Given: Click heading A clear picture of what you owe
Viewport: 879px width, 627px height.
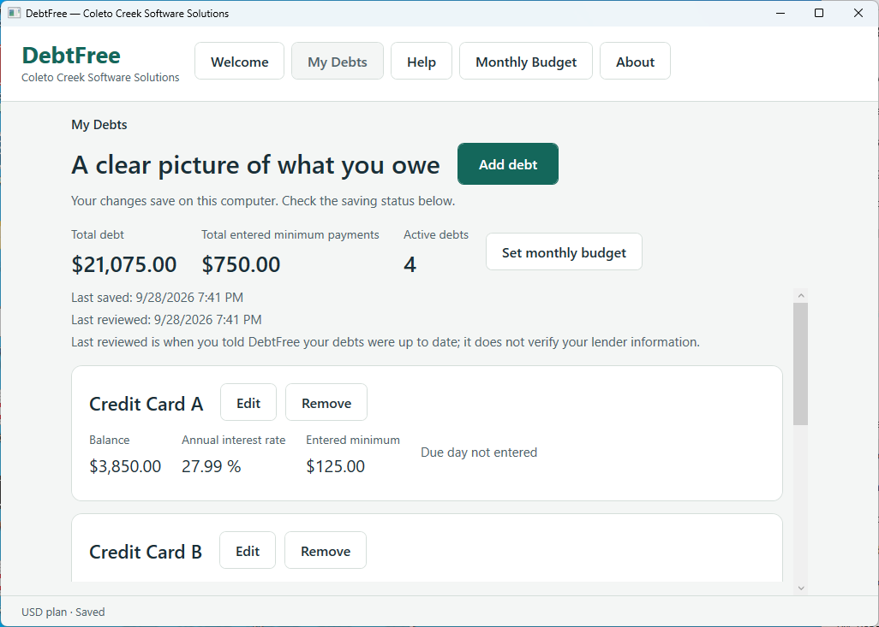Looking at the screenshot, I should (255, 164).
